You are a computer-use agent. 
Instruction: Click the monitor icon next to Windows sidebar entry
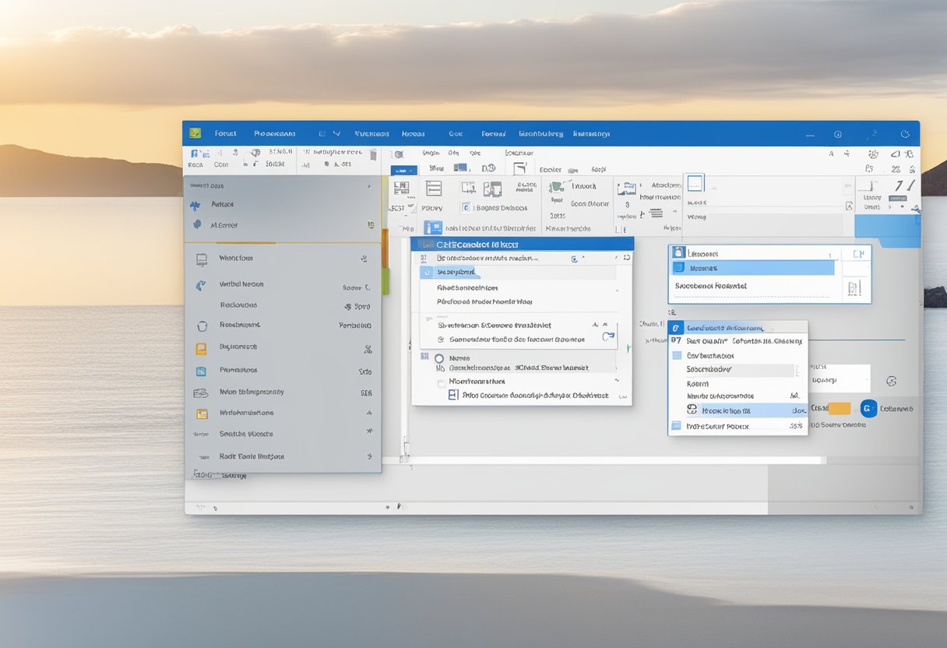[x=200, y=258]
